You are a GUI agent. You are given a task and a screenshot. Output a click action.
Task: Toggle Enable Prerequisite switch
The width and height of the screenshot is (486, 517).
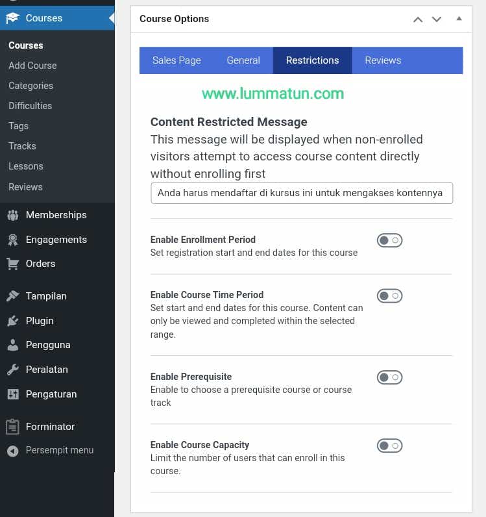point(389,377)
